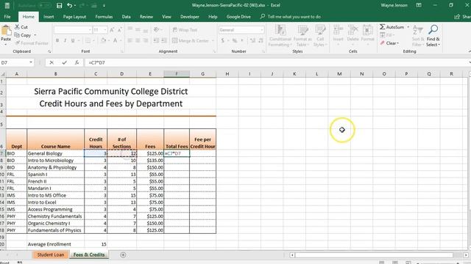This screenshot has width=471, height=264.
Task: Select column F header
Action: tap(177, 73)
